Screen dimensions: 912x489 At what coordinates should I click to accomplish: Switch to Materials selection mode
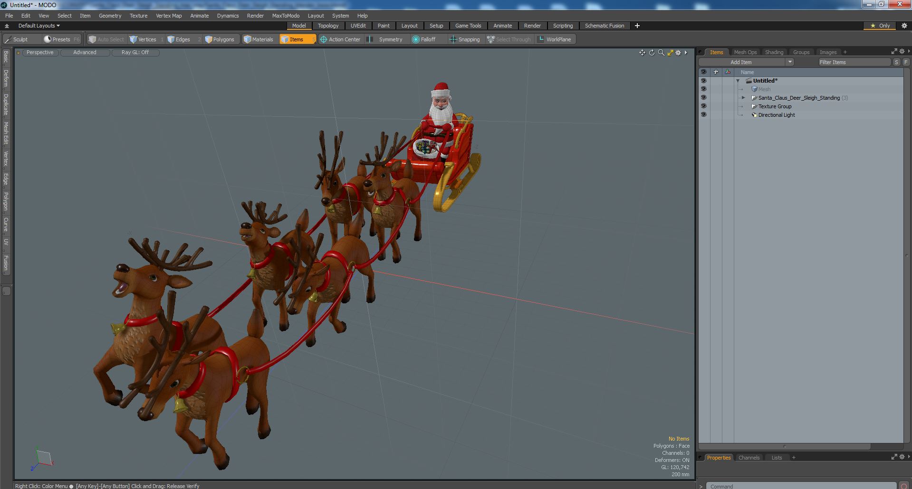259,39
